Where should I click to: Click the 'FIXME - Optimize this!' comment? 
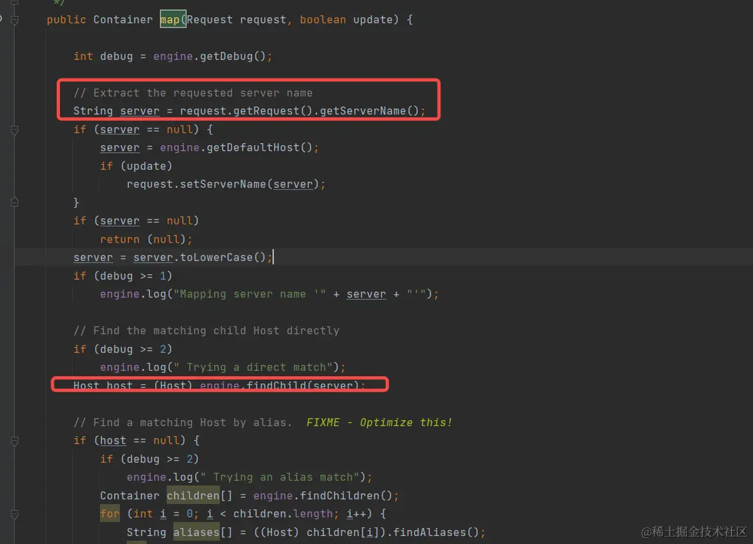[379, 423]
